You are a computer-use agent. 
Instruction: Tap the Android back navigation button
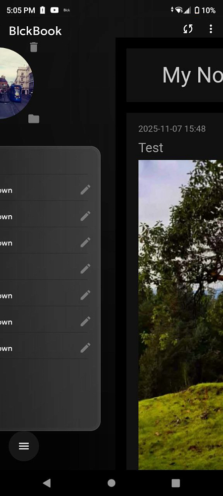point(47,483)
